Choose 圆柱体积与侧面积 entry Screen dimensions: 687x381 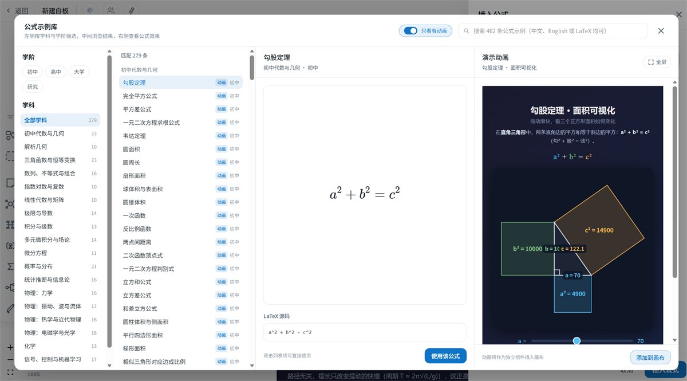tap(181, 321)
